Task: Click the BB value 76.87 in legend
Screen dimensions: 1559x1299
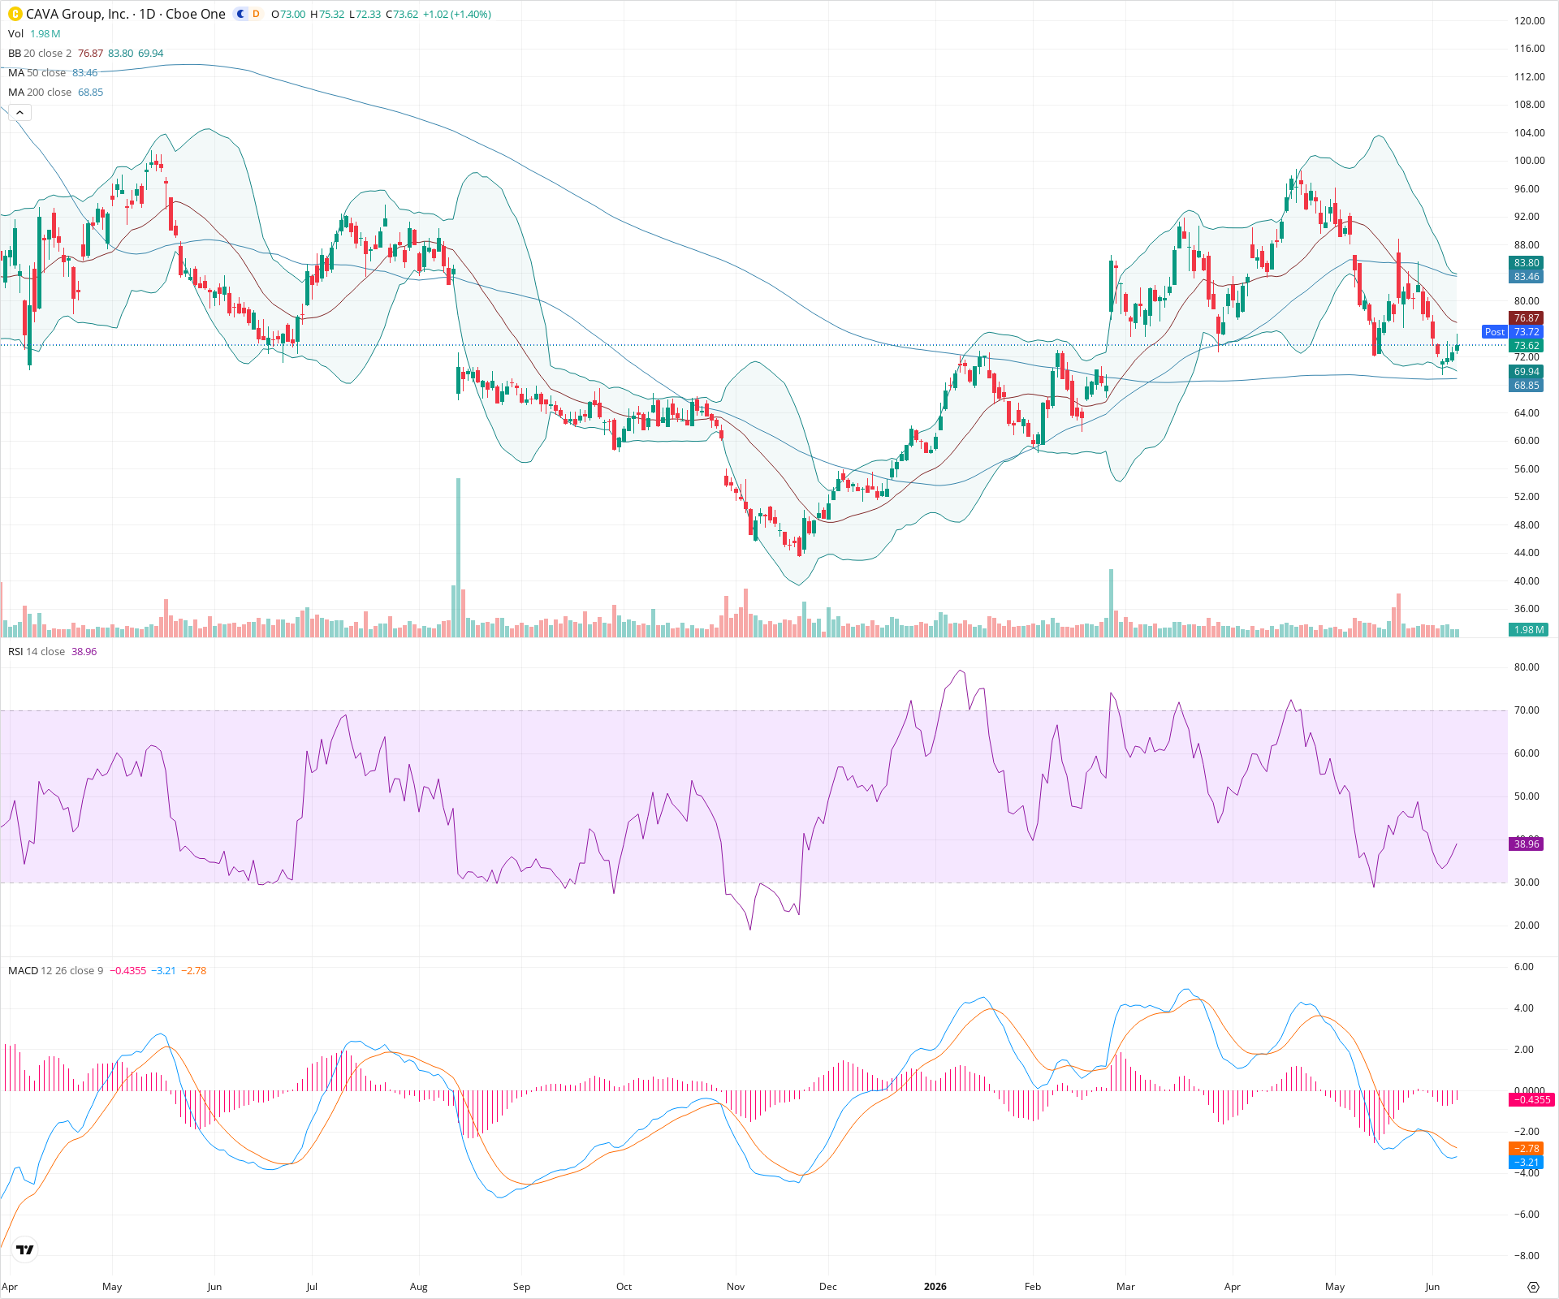Action: pos(91,53)
